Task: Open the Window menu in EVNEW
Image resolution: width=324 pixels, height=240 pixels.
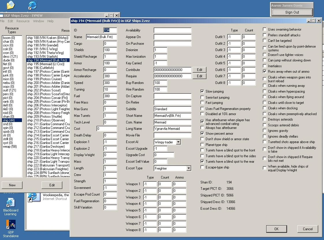Action: [38, 21]
